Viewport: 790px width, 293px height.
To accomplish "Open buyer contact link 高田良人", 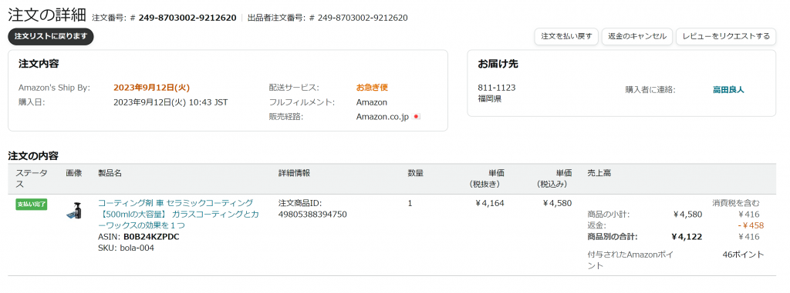I will [728, 90].
